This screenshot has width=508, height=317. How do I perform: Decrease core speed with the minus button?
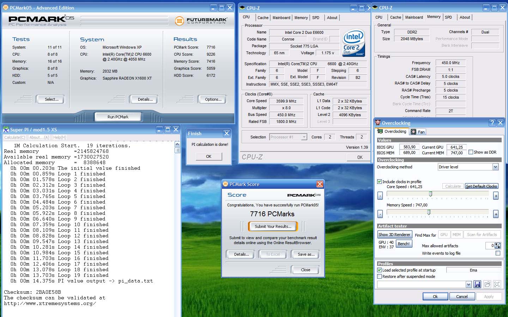tap(380, 195)
